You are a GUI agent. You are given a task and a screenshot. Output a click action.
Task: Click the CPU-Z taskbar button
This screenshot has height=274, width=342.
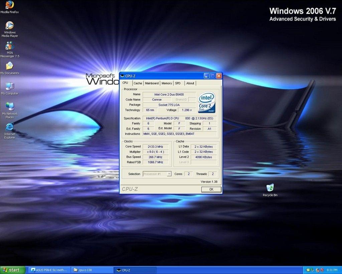[135, 270]
